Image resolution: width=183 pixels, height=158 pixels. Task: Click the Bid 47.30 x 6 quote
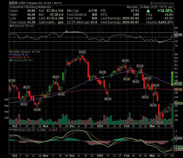tap(57, 15)
